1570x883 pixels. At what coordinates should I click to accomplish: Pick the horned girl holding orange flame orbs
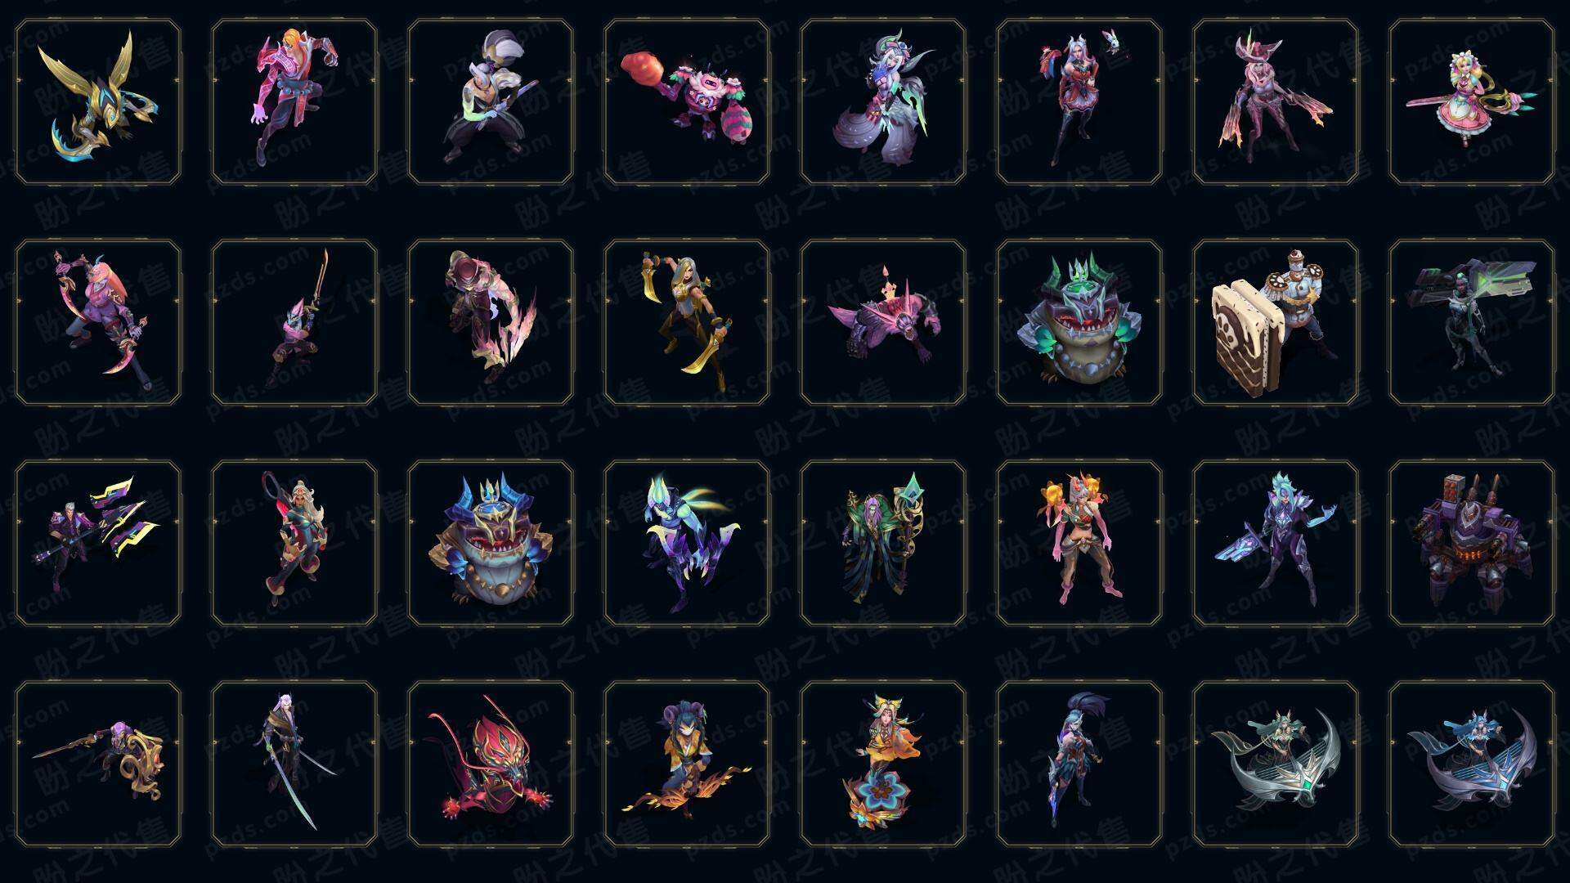[x=1079, y=543]
